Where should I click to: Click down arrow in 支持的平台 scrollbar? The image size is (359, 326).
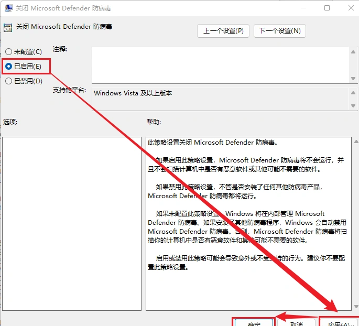point(353,106)
